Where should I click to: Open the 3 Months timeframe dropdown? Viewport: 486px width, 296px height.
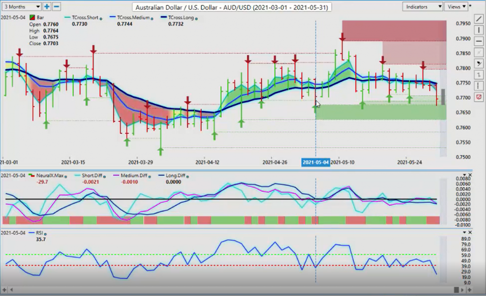click(21, 7)
